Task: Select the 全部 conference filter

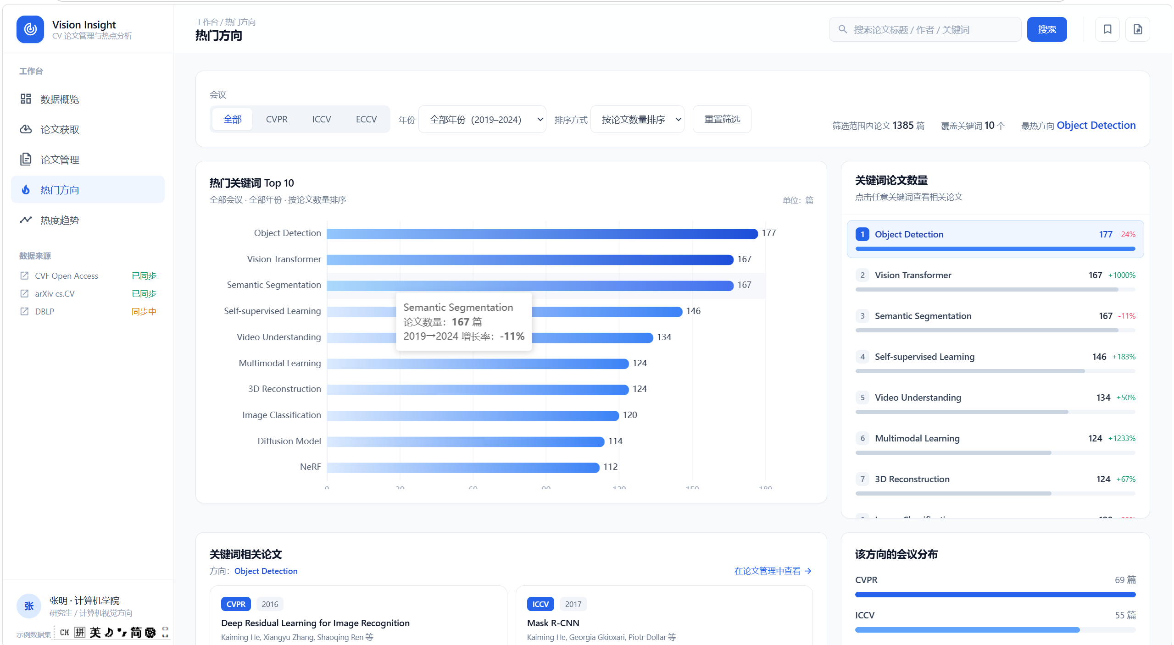Action: 233,119
